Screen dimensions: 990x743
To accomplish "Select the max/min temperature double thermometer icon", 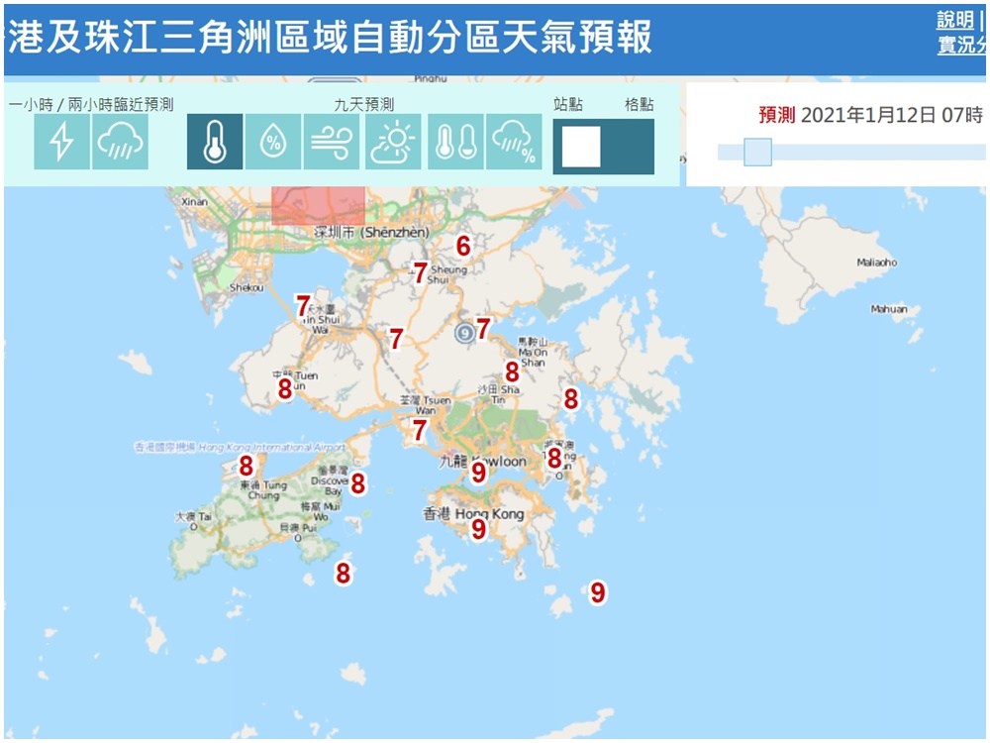I will point(455,142).
